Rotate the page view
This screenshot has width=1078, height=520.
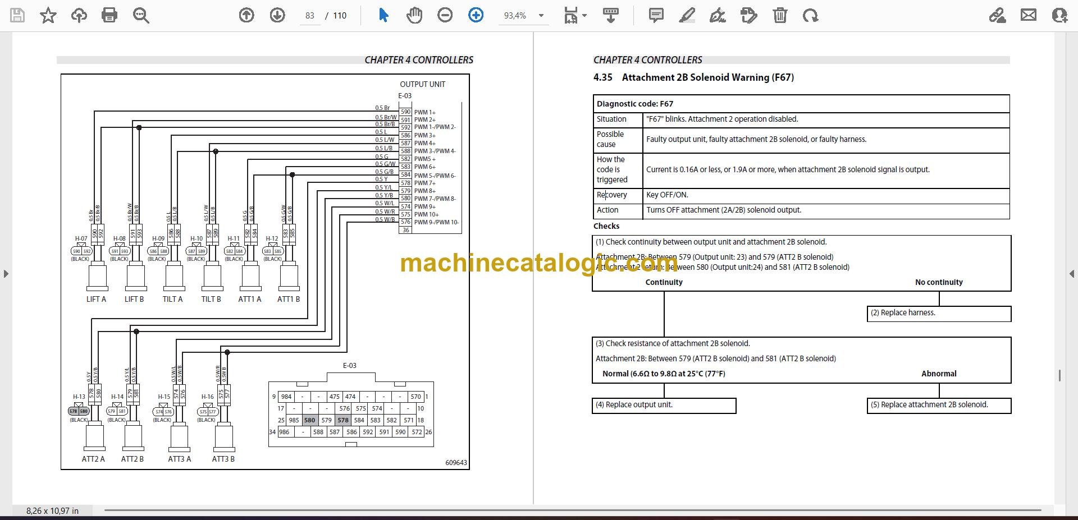tap(810, 15)
